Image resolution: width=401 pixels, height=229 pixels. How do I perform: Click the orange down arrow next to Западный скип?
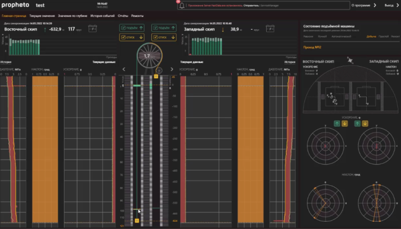223,30
